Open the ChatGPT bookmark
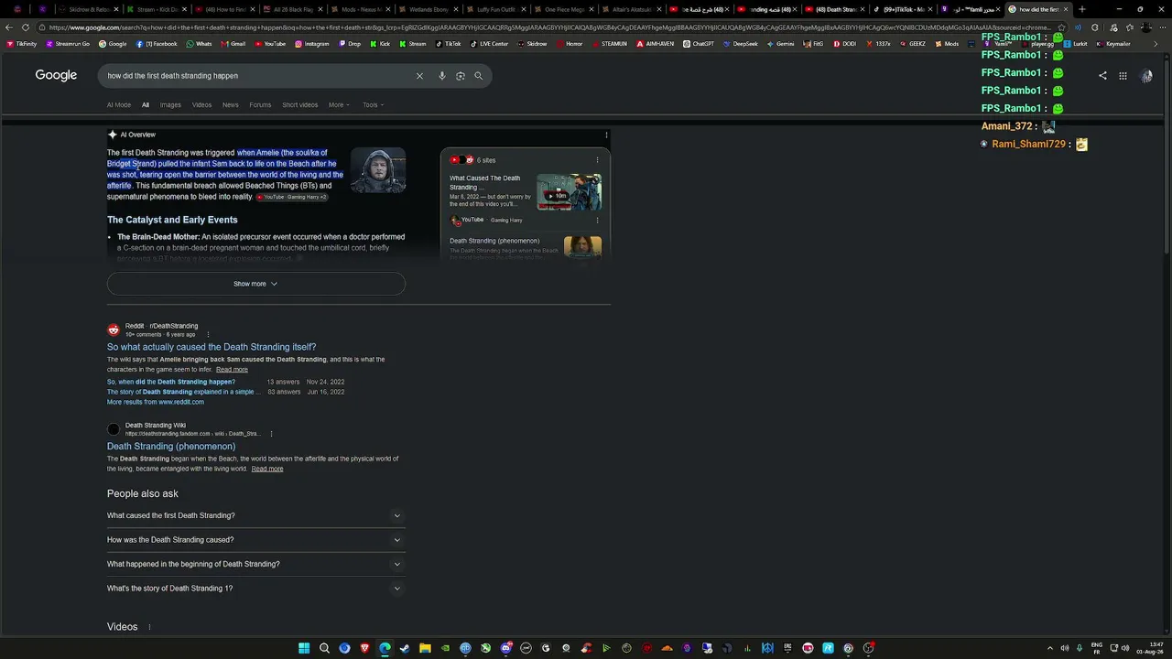The width and height of the screenshot is (1172, 659). tap(699, 44)
